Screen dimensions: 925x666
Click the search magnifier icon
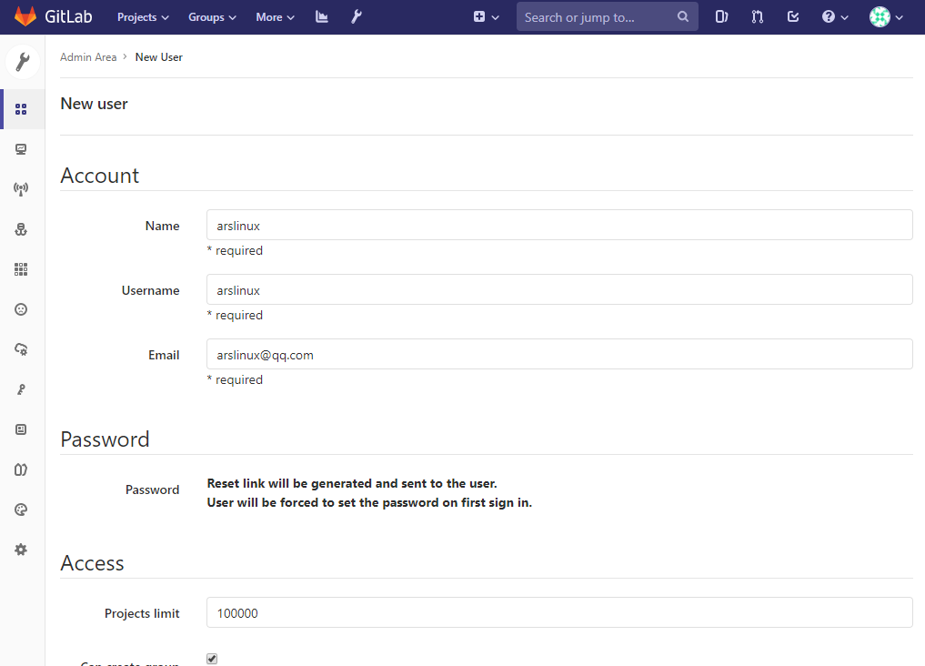pos(682,16)
